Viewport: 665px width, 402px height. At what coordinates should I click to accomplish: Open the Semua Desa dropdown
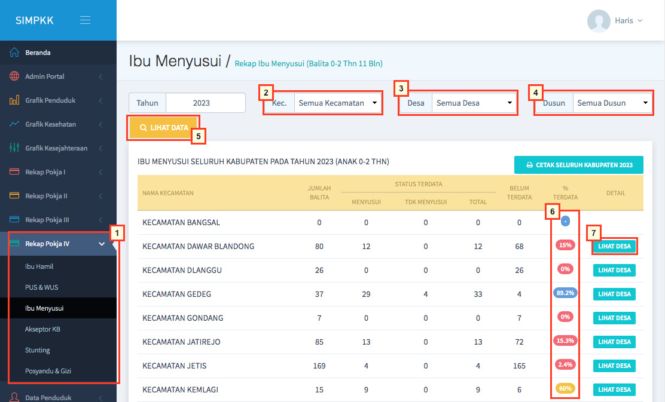click(474, 103)
